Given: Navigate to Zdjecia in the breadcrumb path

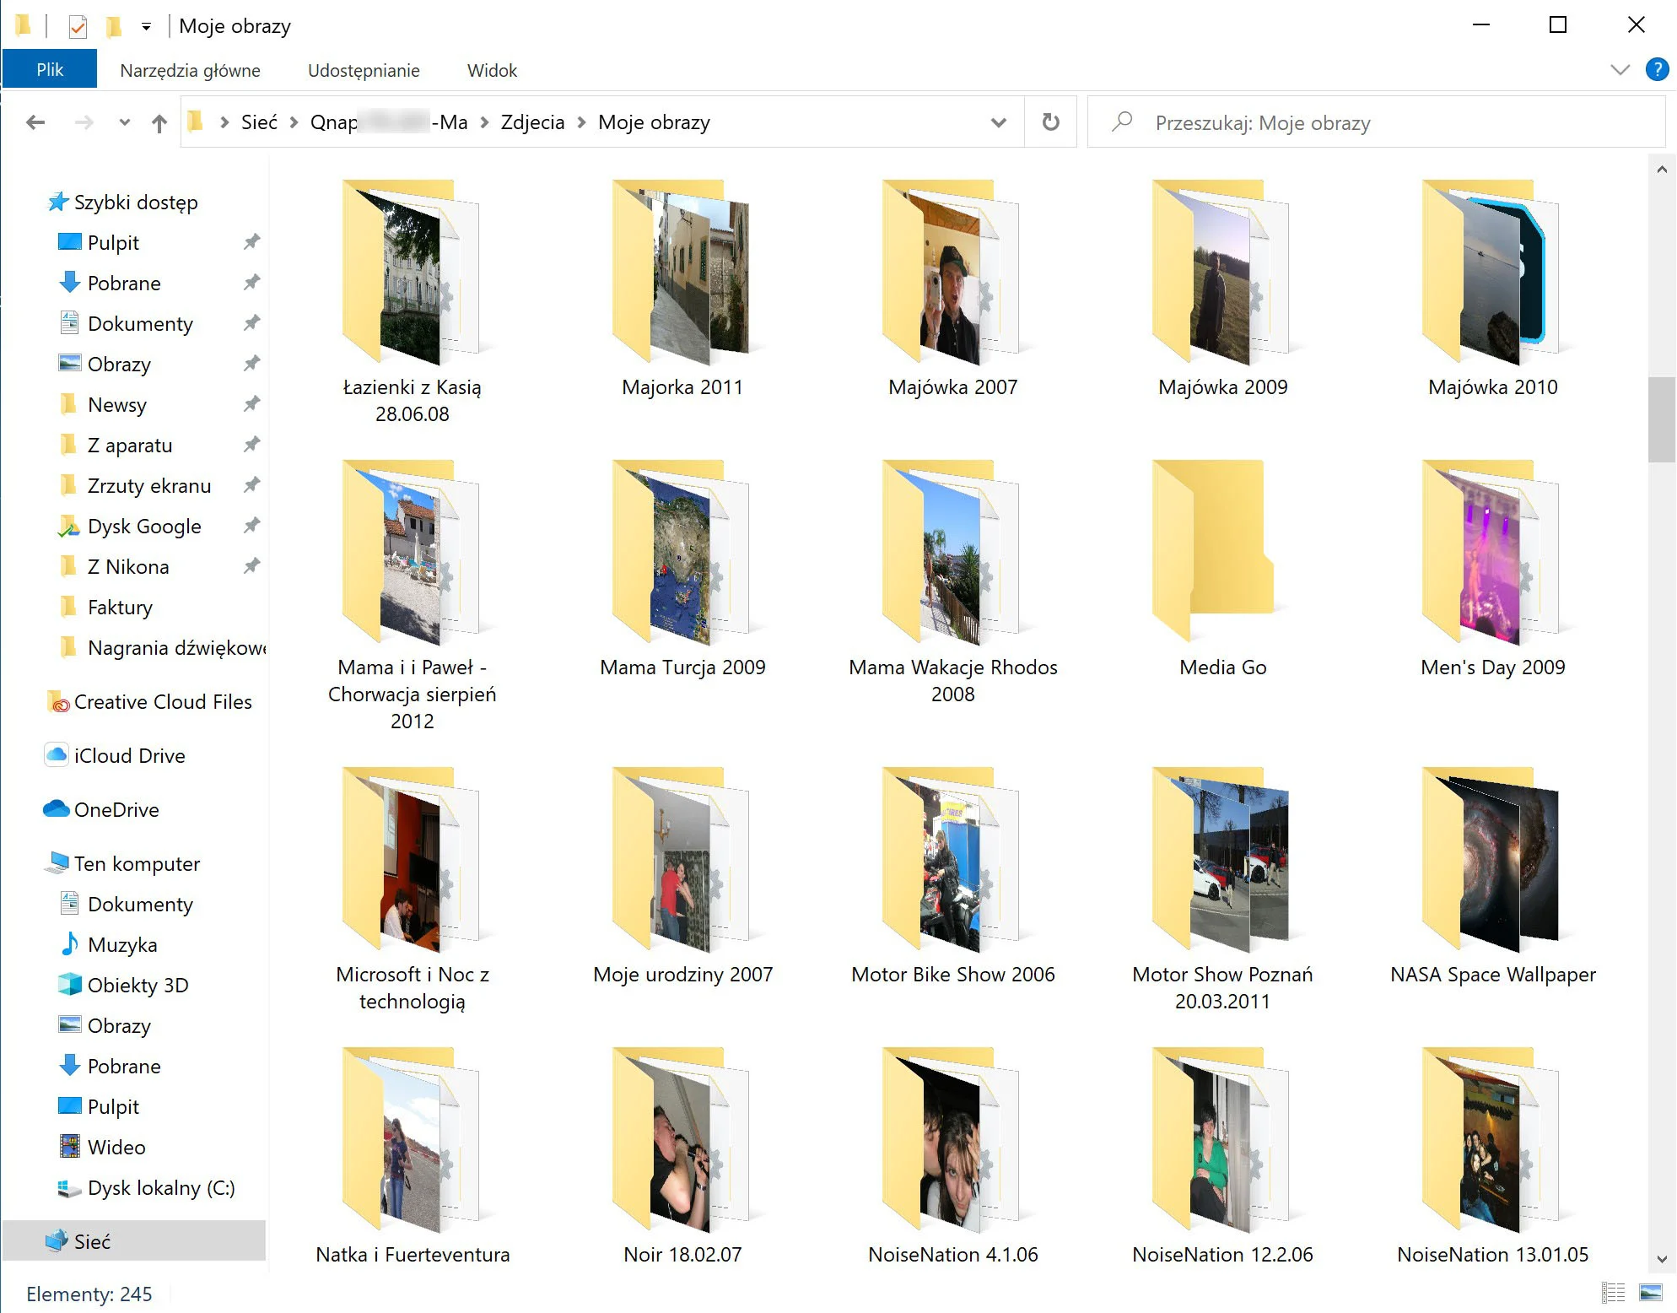Looking at the screenshot, I should coord(532,122).
